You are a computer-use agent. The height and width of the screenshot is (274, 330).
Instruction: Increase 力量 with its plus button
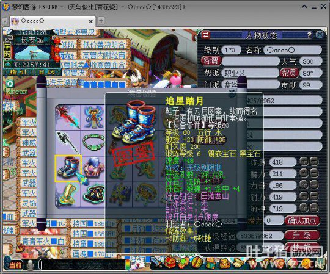[304, 185]
